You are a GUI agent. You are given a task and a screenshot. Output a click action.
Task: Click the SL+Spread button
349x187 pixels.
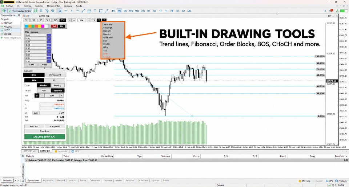click(55, 126)
